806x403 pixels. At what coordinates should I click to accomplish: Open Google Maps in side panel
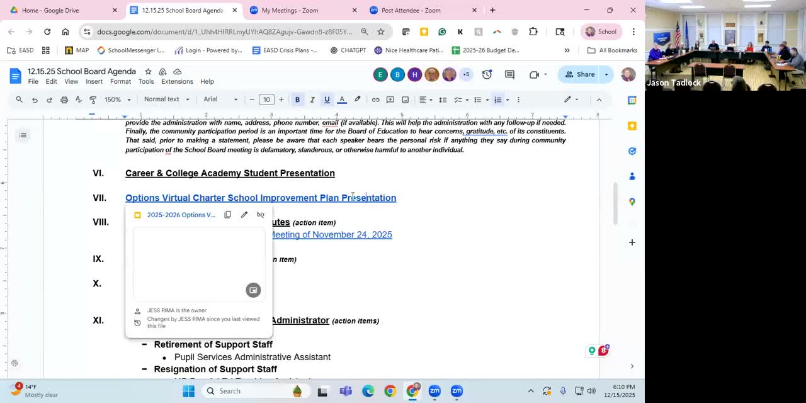coord(632,201)
